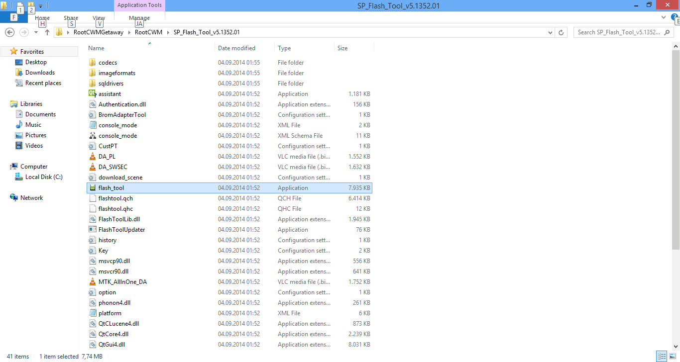Click RootCWM in the address bar

tap(148, 32)
